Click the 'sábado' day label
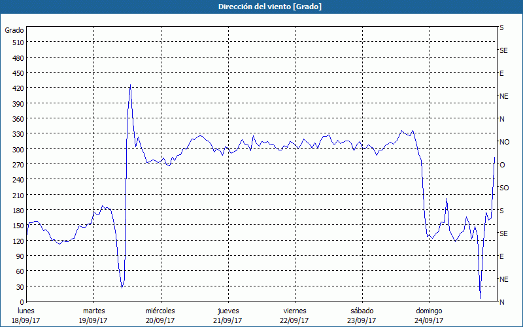This screenshot has width=523, height=327. click(x=362, y=311)
